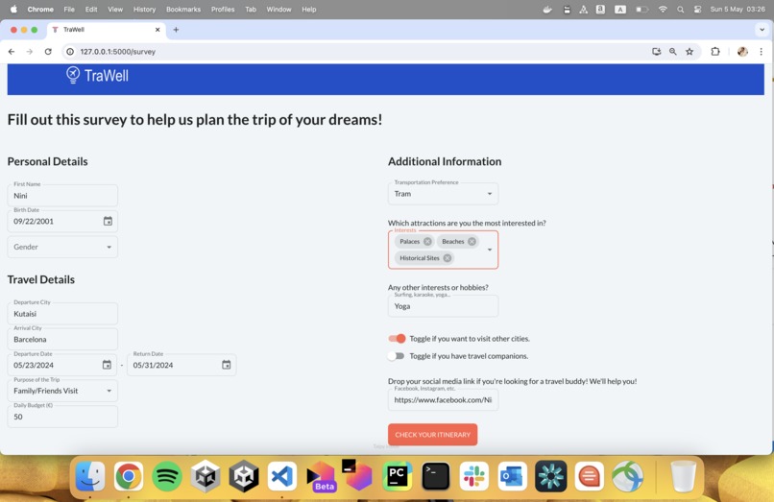
Task: Turn off visit other cities toggle
Action: tap(397, 339)
